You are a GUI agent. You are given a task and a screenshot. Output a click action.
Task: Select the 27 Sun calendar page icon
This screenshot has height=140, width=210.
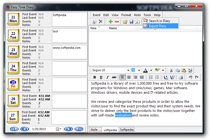(x=13, y=117)
